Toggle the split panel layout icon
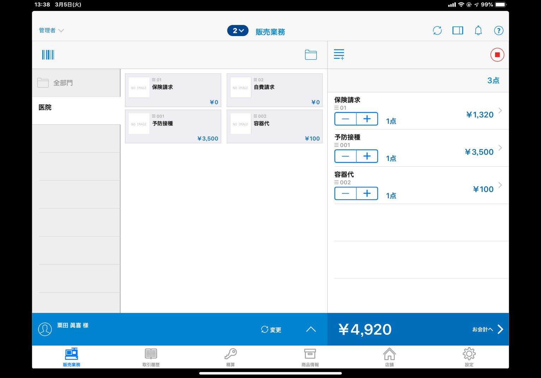Image resolution: width=541 pixels, height=378 pixels. click(458, 31)
